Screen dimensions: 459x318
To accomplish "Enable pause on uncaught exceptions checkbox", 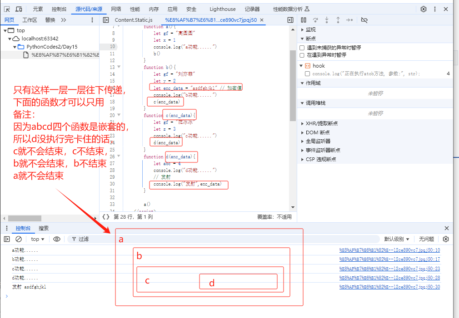I will pos(302,48).
